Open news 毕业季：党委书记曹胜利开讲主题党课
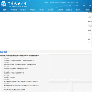 tap(15, 90)
